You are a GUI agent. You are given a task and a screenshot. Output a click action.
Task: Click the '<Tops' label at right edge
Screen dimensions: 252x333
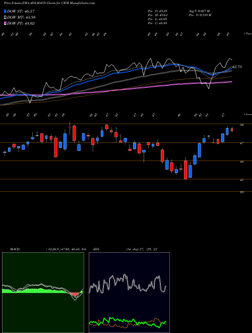coord(247,34)
